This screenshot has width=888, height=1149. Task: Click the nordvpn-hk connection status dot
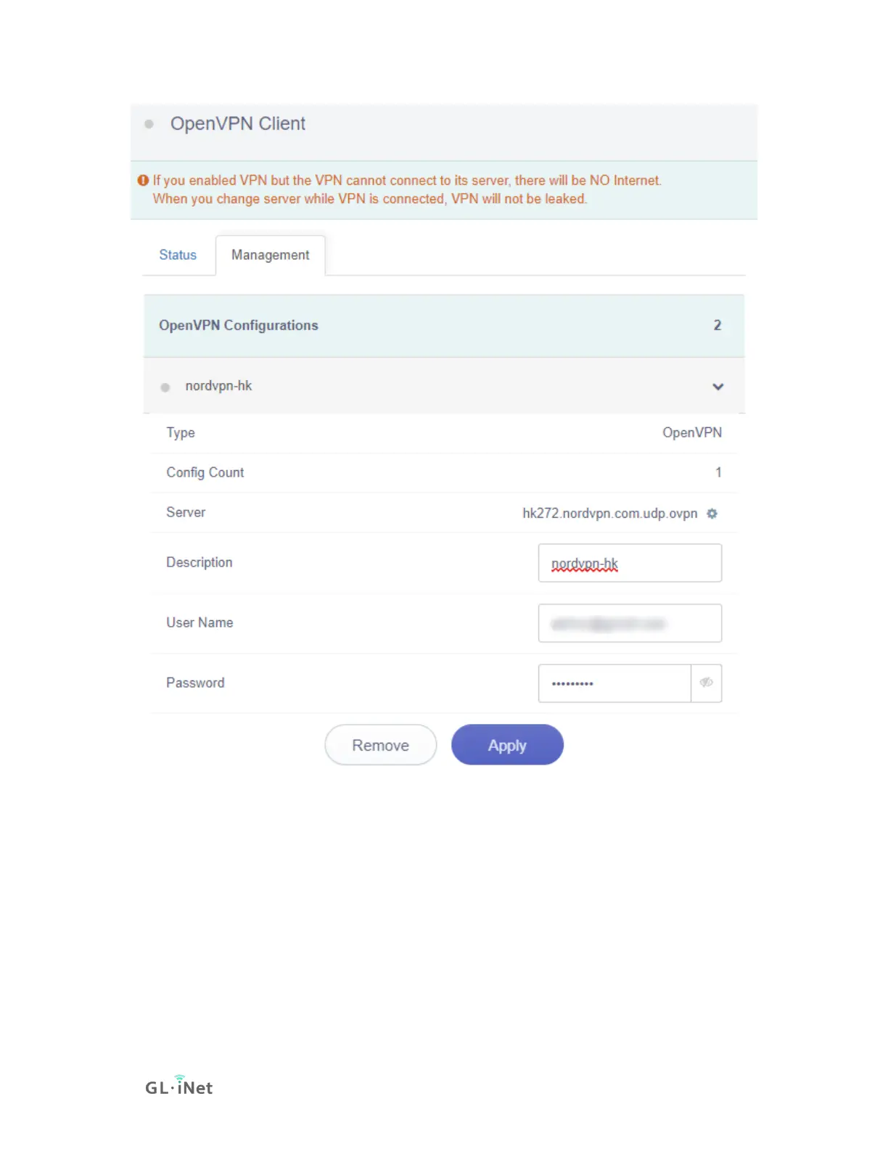[x=165, y=387]
